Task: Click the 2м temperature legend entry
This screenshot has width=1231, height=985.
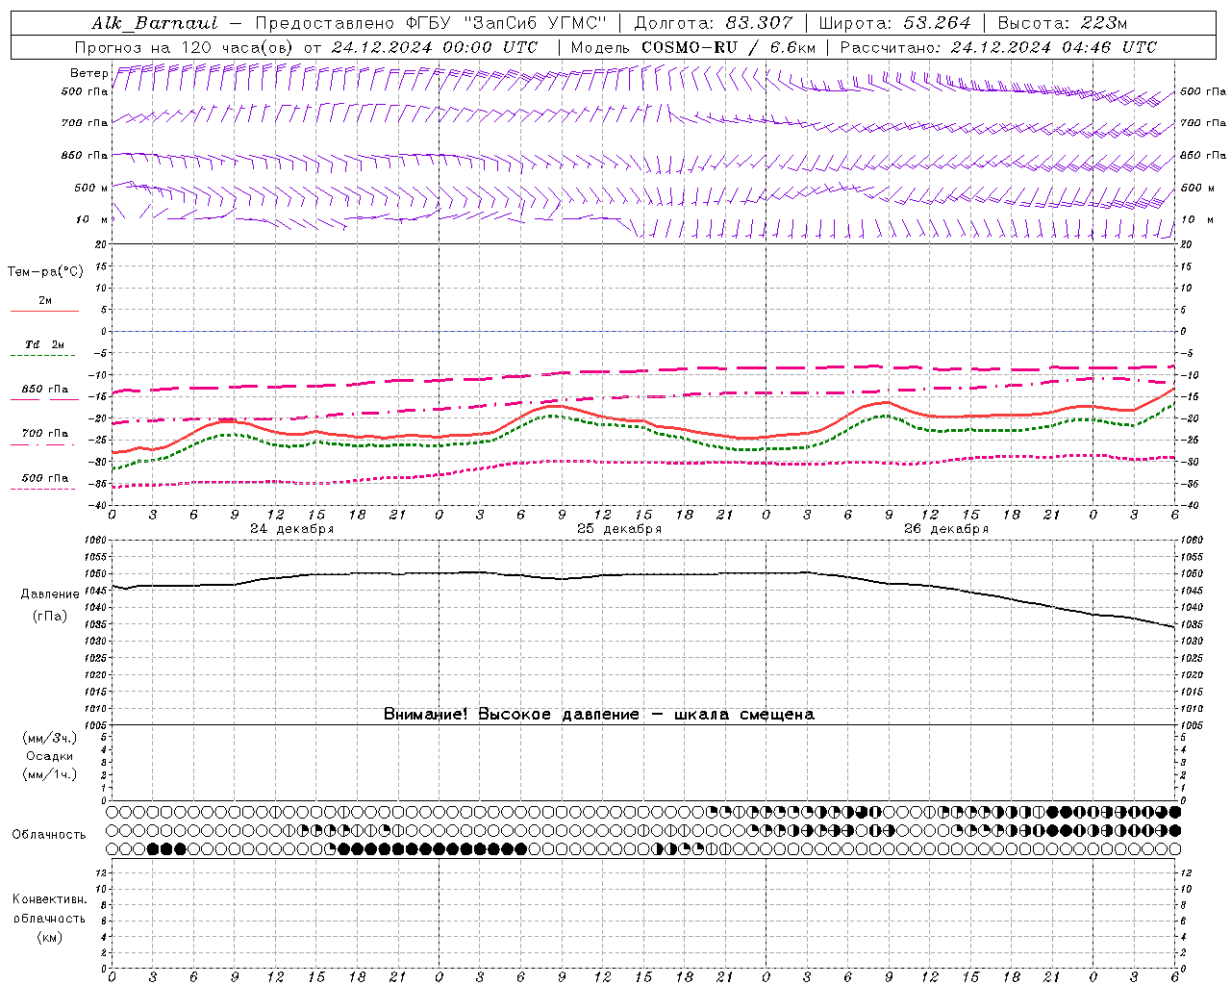Action: pyautogui.click(x=45, y=300)
